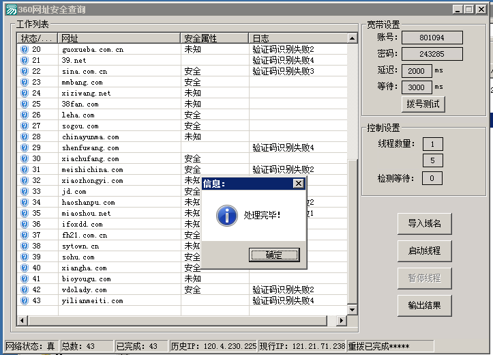Click the list's scroll up arrow
This screenshot has width=493, height=355.
point(353,38)
